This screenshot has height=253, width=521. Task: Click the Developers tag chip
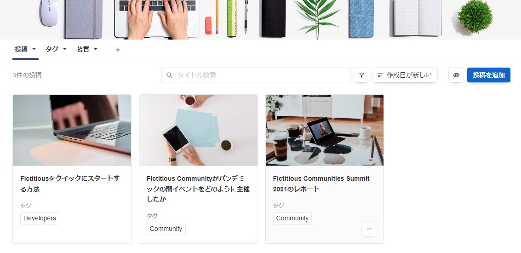[40, 218]
